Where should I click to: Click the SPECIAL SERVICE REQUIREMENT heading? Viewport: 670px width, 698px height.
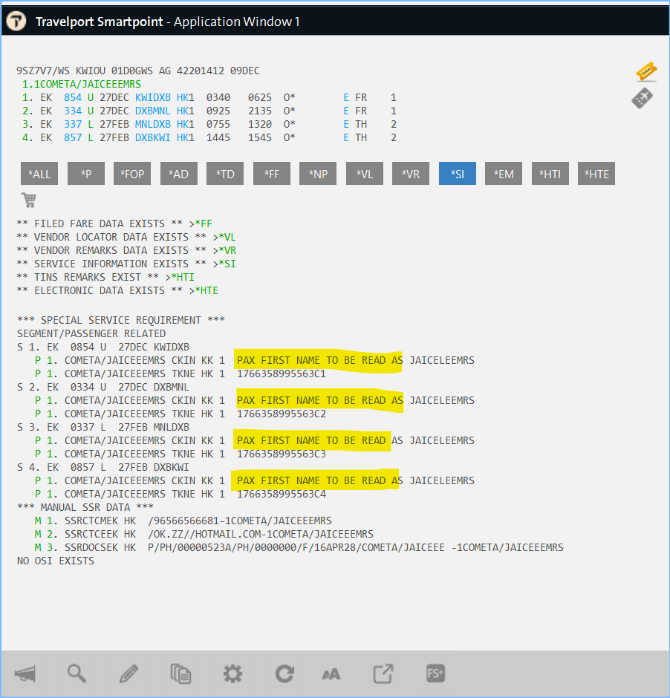[121, 320]
